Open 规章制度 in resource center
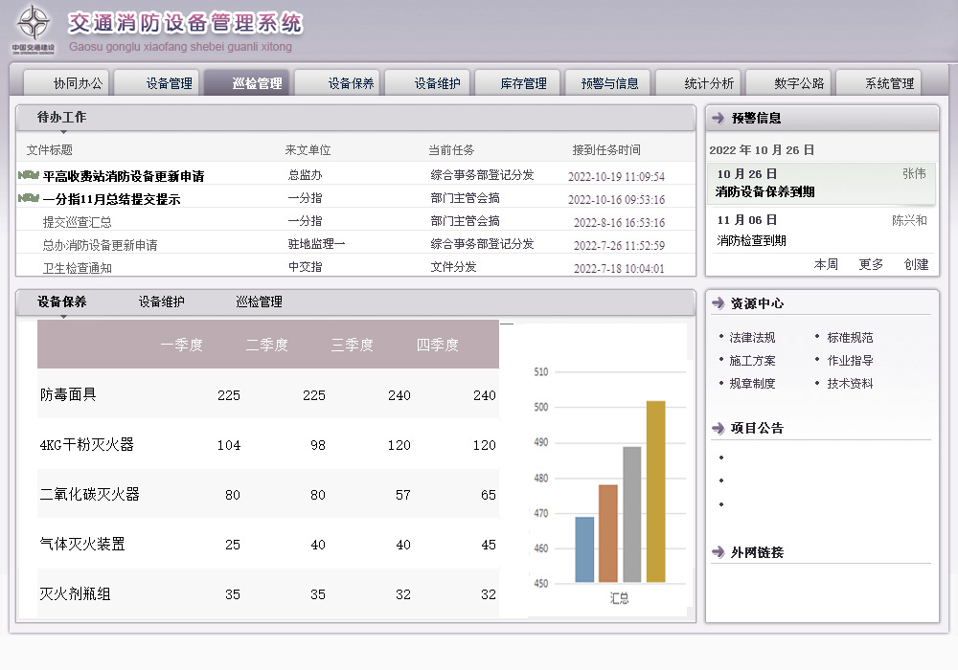The image size is (958, 670). point(752,383)
